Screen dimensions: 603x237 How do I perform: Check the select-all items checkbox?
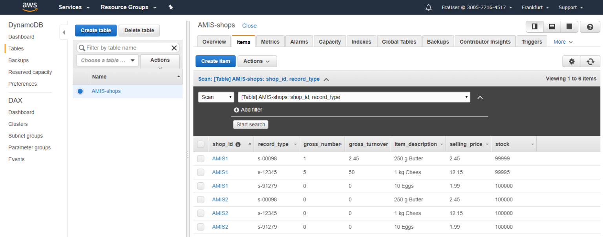coord(201,144)
